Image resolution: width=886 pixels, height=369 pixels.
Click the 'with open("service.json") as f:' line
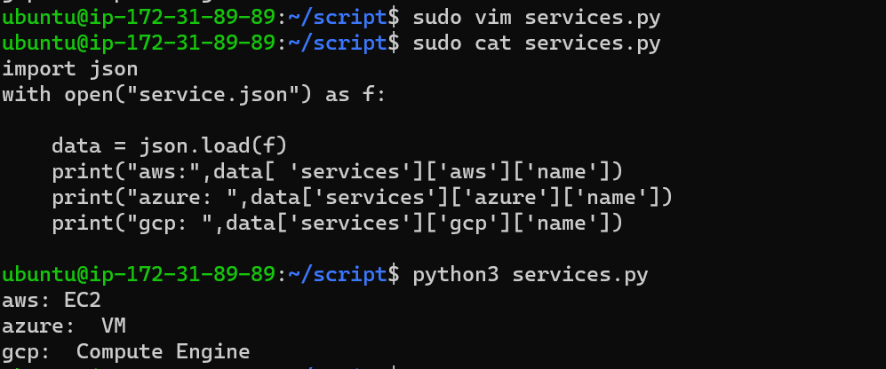click(194, 95)
